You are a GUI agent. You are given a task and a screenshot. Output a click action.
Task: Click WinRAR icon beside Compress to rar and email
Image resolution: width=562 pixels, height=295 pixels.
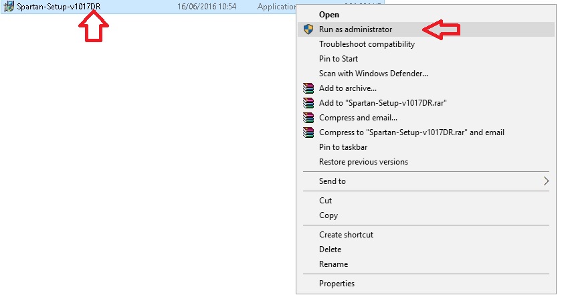pos(308,132)
